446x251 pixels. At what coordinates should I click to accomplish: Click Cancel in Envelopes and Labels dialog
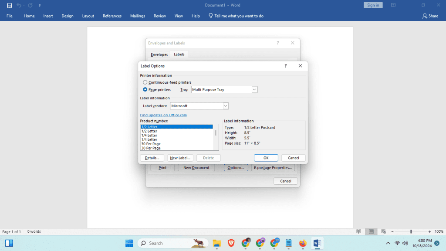(286, 181)
